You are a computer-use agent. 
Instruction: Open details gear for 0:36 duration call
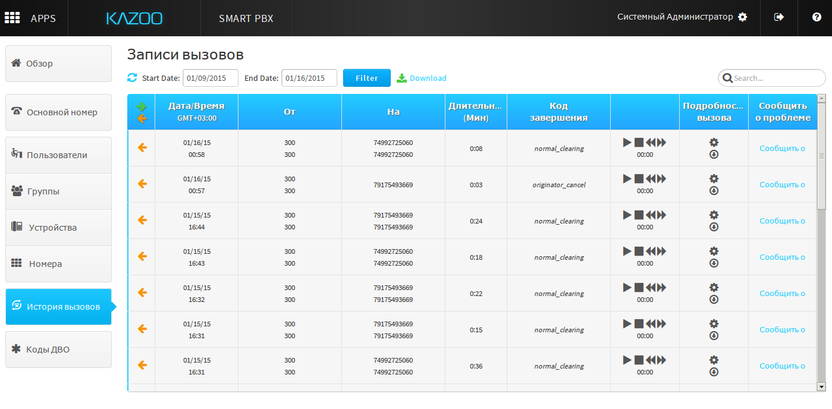[714, 360]
